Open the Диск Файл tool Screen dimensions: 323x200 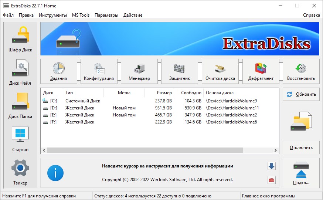click(20, 72)
